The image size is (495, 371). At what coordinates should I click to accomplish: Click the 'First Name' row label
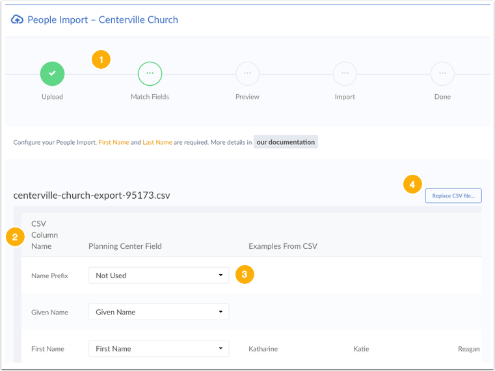coord(47,349)
